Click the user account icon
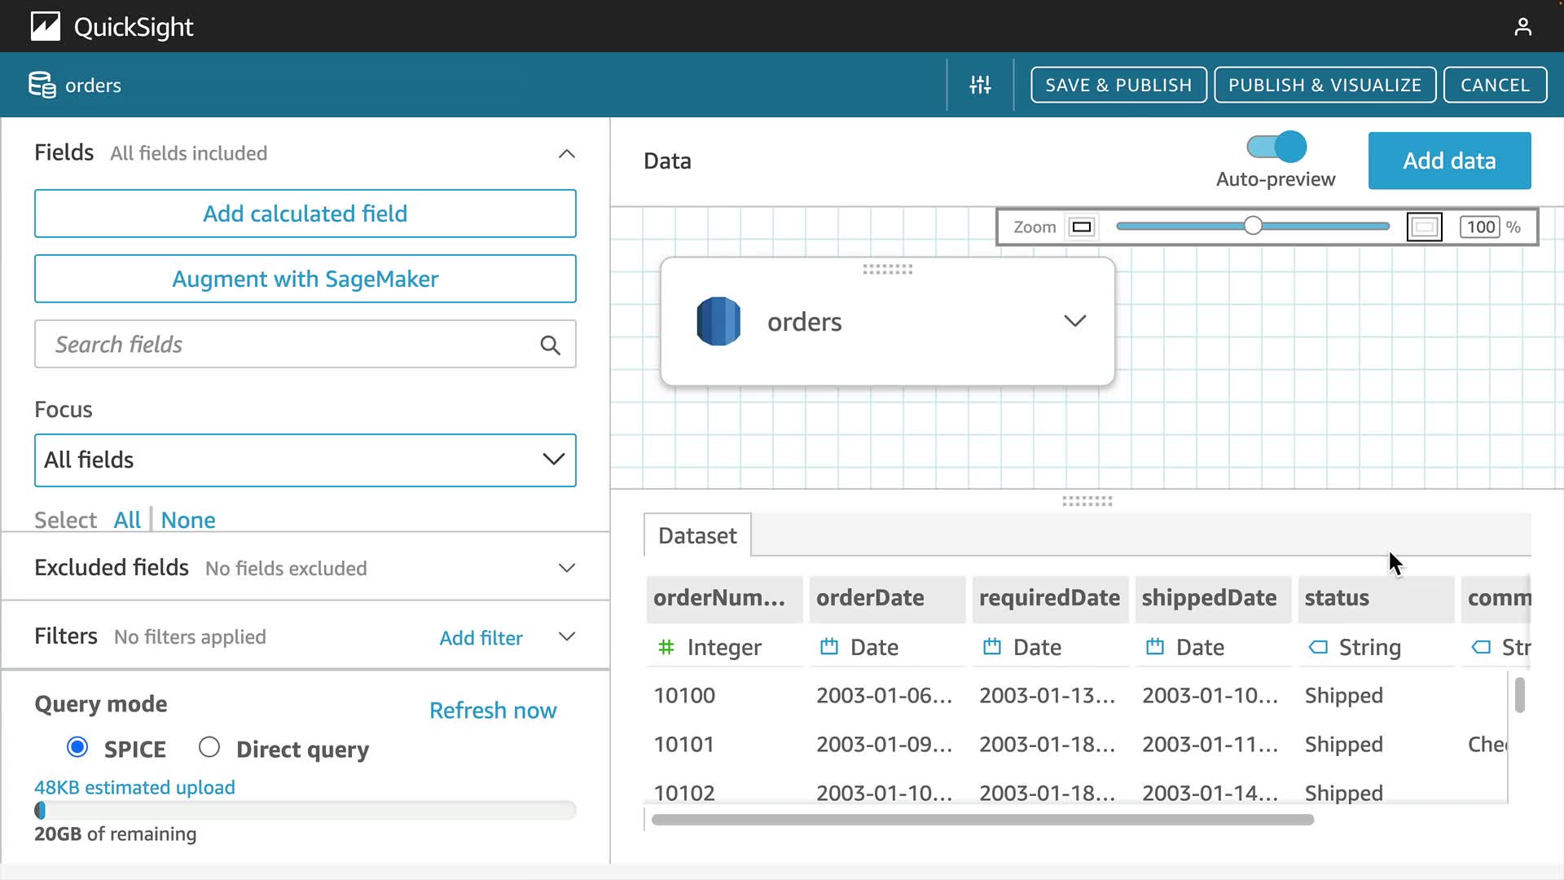This screenshot has width=1564, height=880. tap(1522, 27)
